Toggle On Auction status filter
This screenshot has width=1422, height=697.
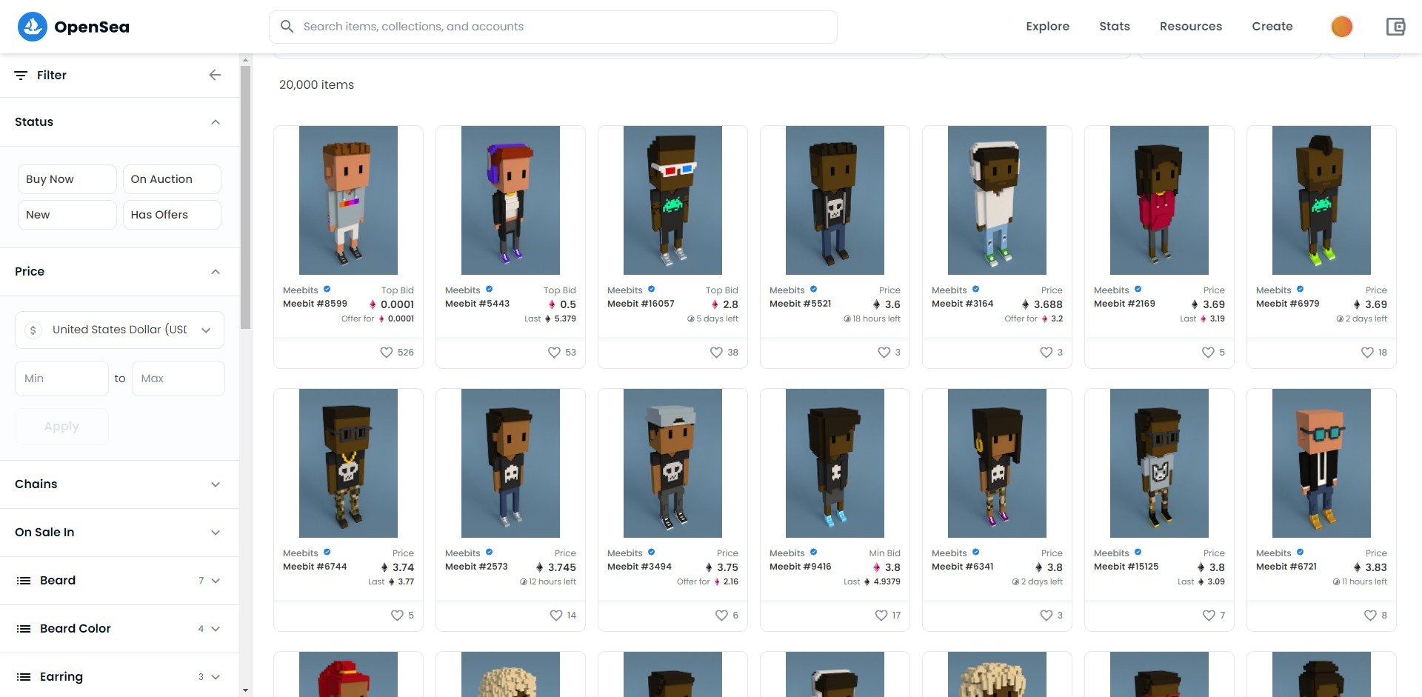coord(172,179)
